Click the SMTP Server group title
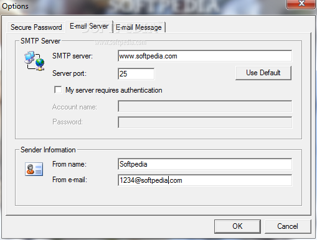The height and width of the screenshot is (240, 317). (x=40, y=41)
